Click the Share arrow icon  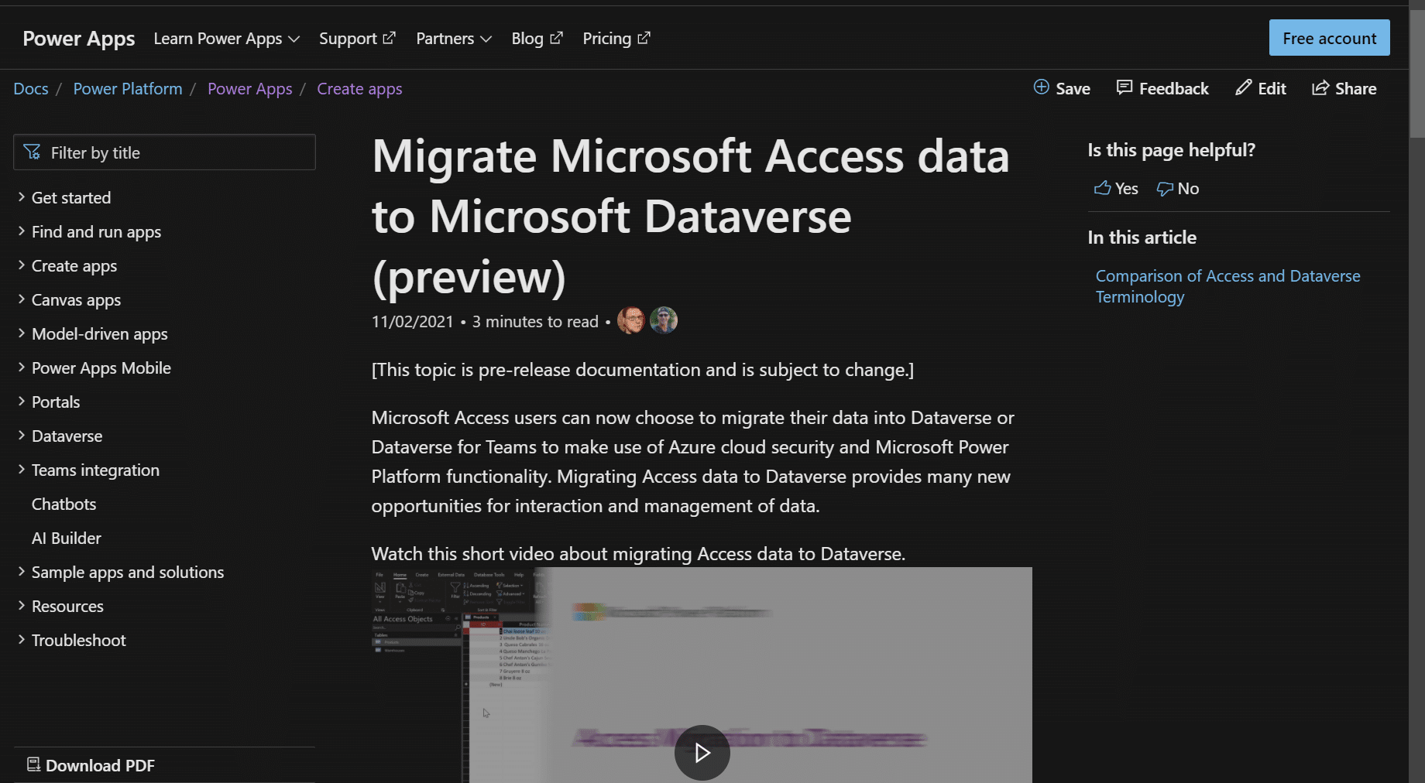[1320, 87]
